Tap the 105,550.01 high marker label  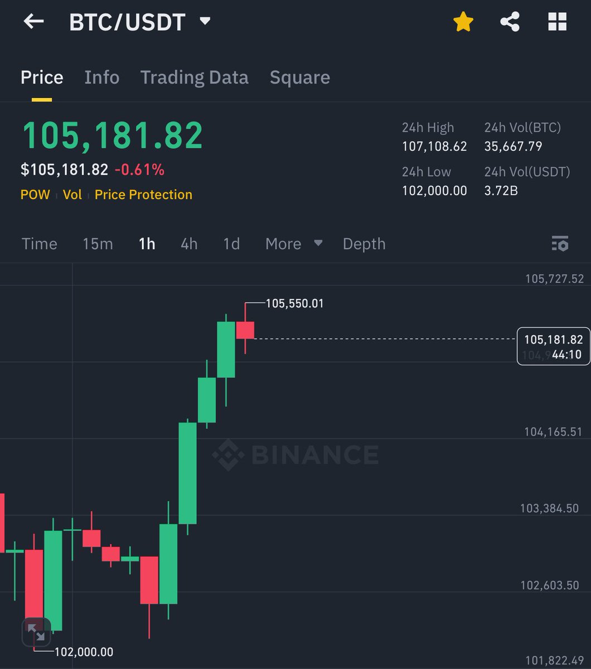click(x=294, y=304)
